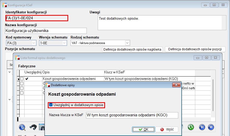
Task: Click the Nazwa klucza w KSeF field
Action: coord(132,115)
